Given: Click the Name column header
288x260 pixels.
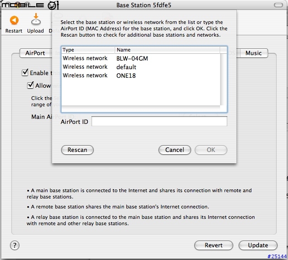Looking at the screenshot, I should pos(167,50).
